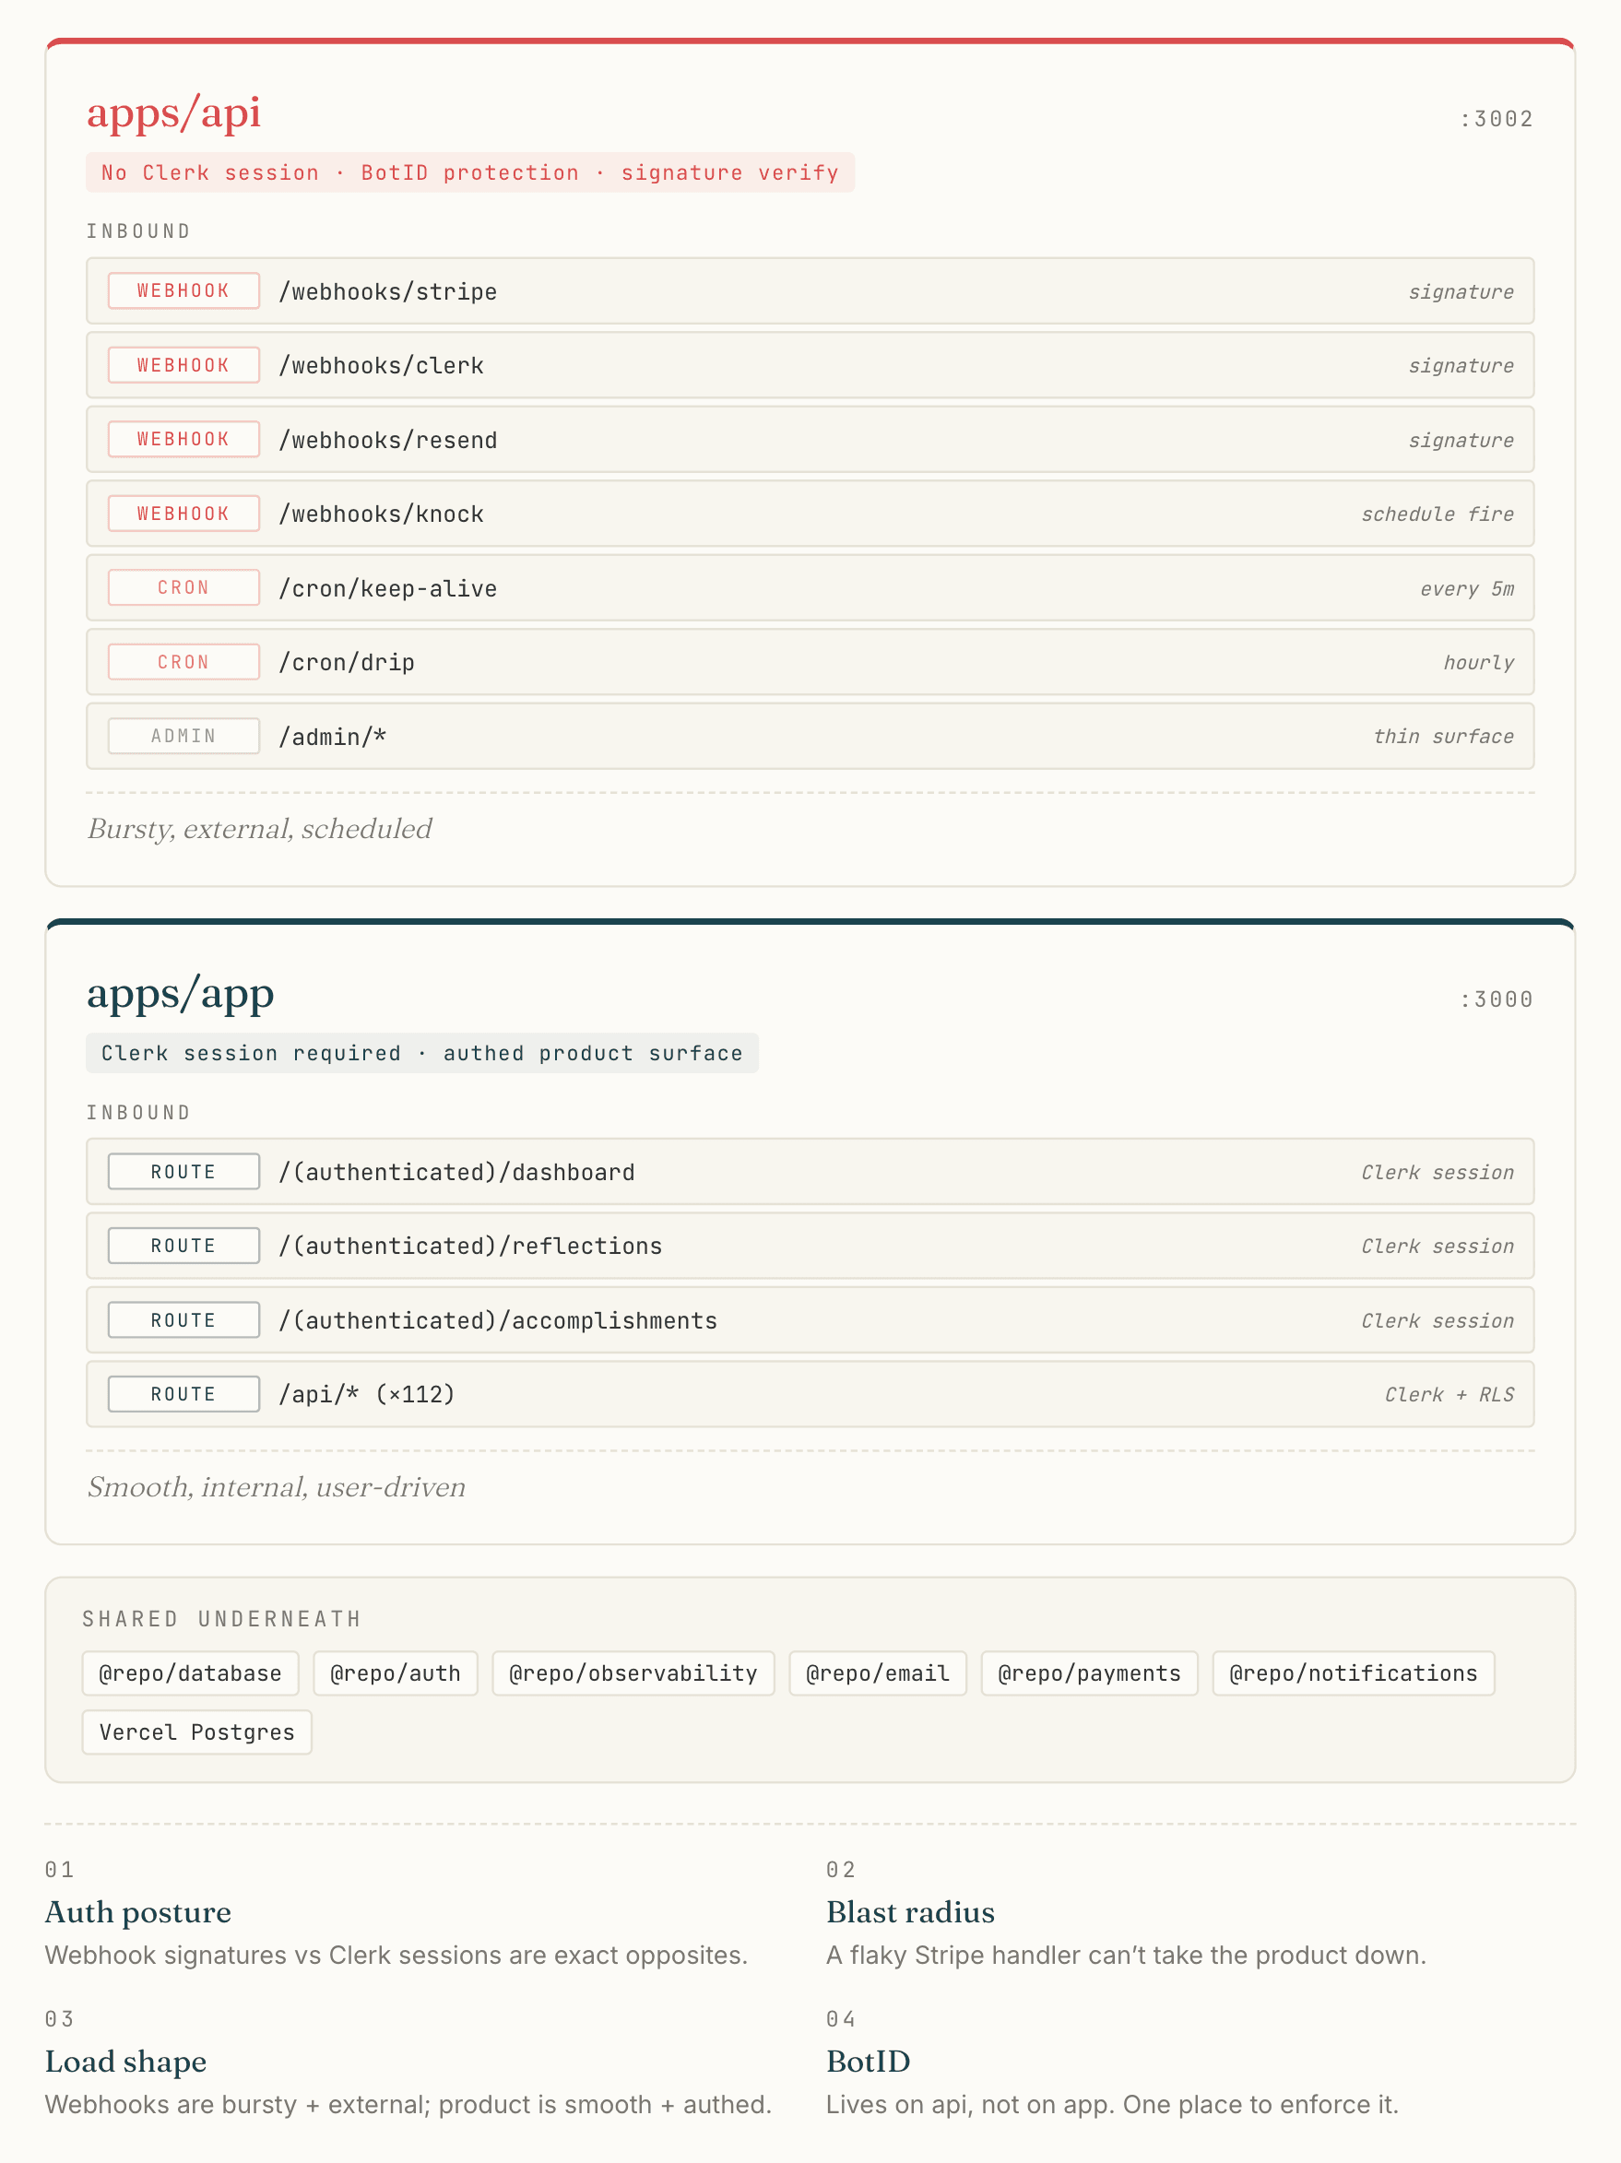Select the @repo/auth chip

(396, 1674)
